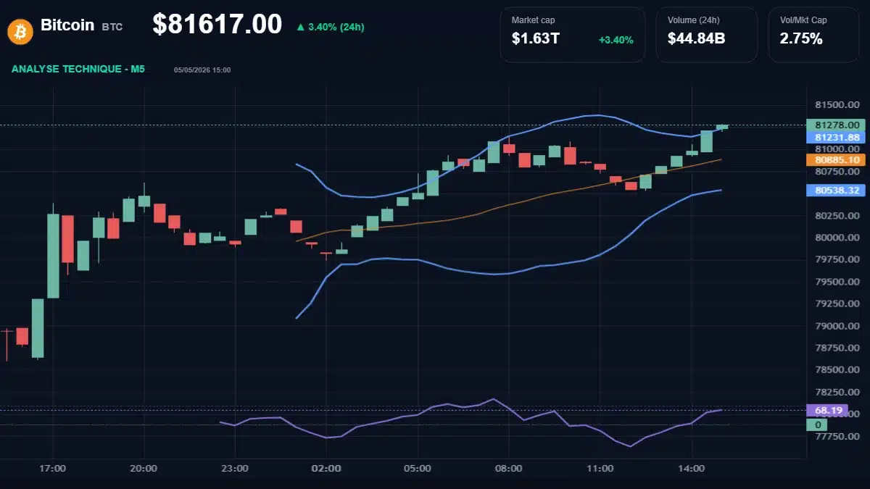This screenshot has height=489, width=870.
Task: Click the 11:00 time axis label
Action: [600, 469]
